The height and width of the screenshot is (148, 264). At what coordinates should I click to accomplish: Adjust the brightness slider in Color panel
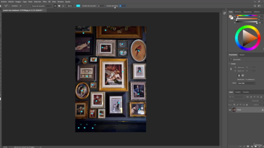(x=247, y=22)
